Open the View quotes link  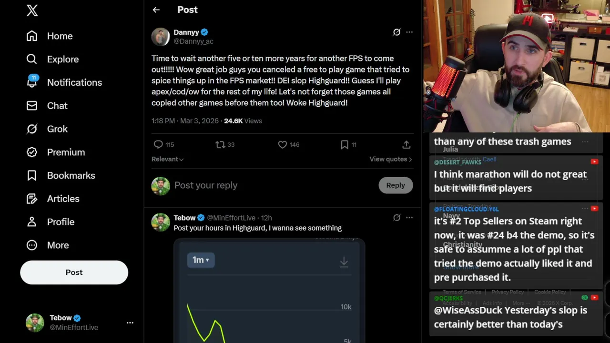pos(390,159)
